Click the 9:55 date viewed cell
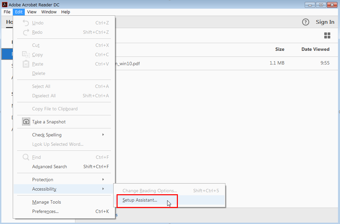This screenshot has height=224, width=340. point(325,63)
